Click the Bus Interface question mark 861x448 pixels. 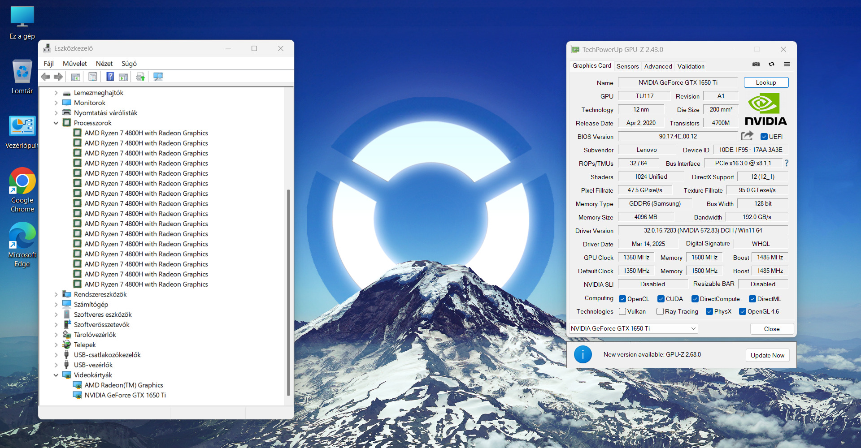[x=786, y=163]
